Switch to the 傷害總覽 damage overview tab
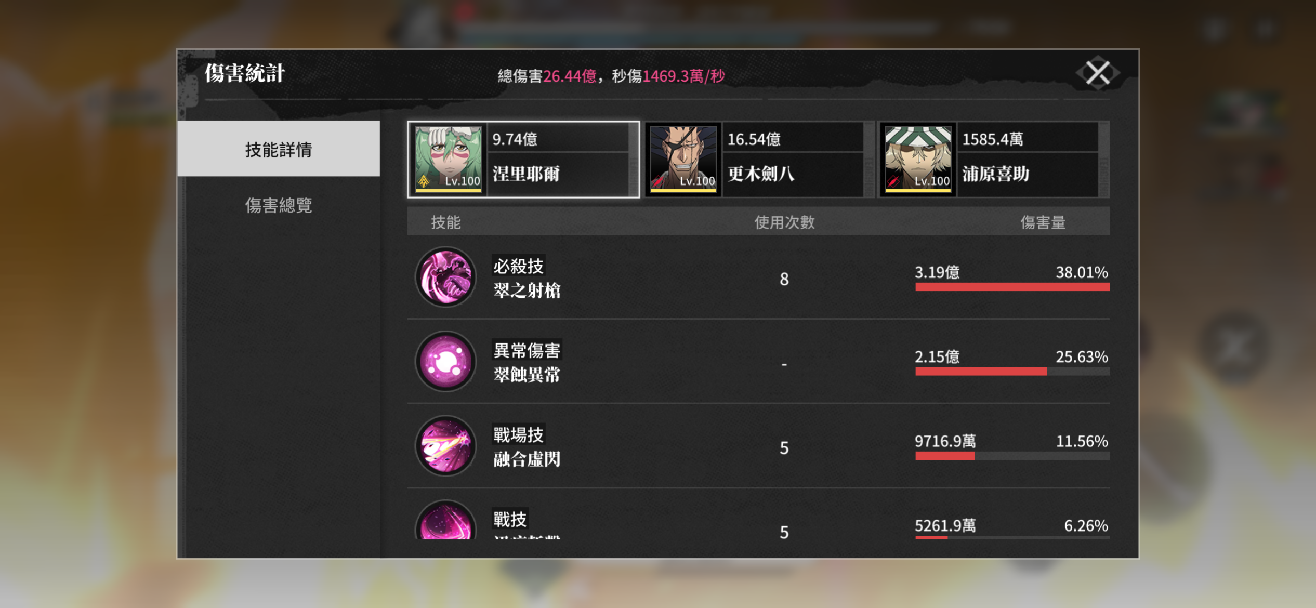 (279, 205)
